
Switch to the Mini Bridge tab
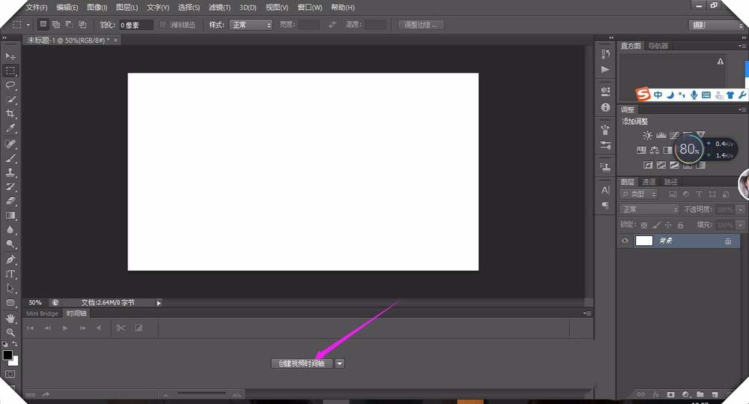[43, 313]
